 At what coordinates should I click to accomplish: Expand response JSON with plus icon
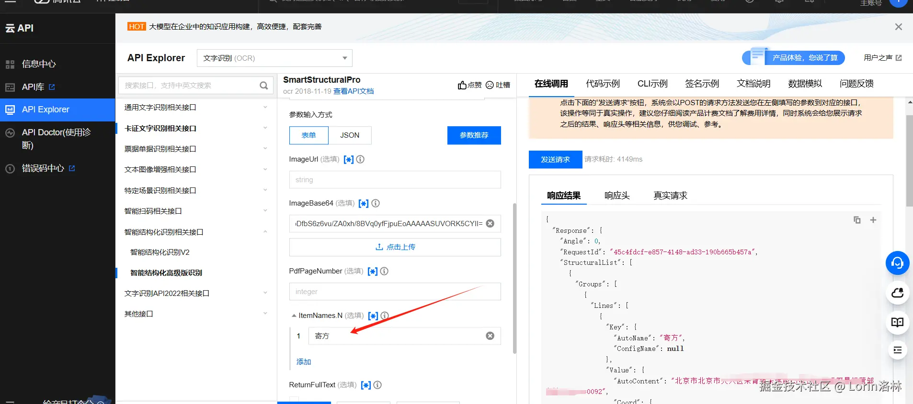click(873, 220)
